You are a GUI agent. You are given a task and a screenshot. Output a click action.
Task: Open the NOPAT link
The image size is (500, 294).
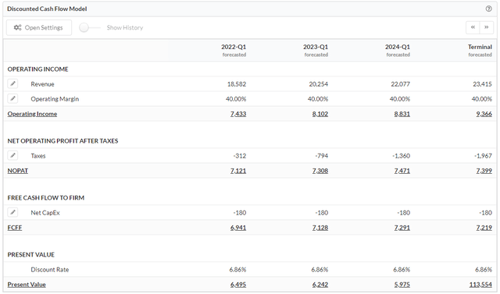[18, 171]
